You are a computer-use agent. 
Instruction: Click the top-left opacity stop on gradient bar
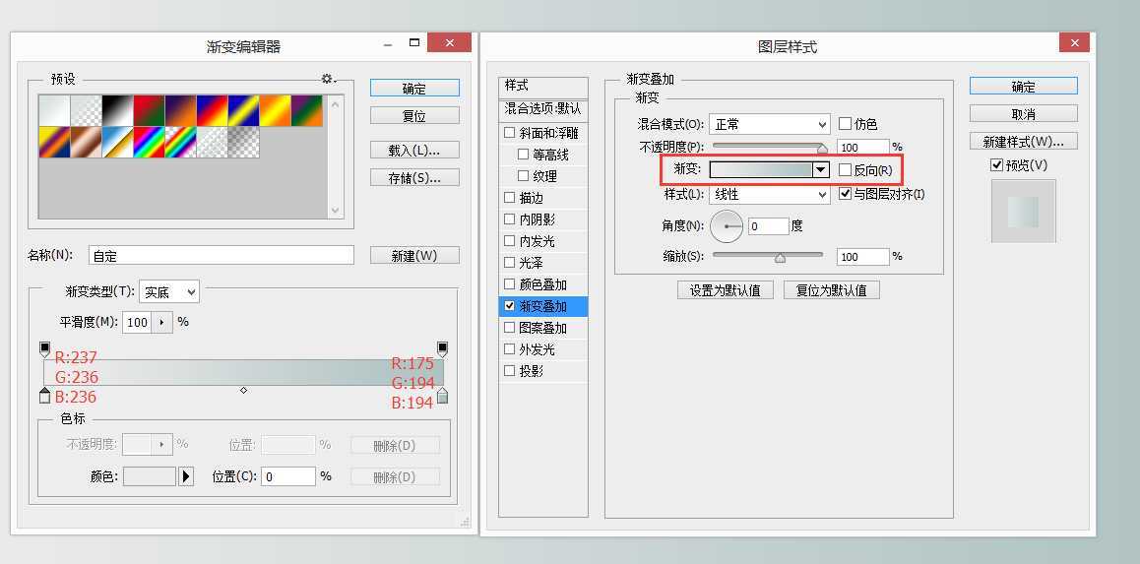coord(44,348)
